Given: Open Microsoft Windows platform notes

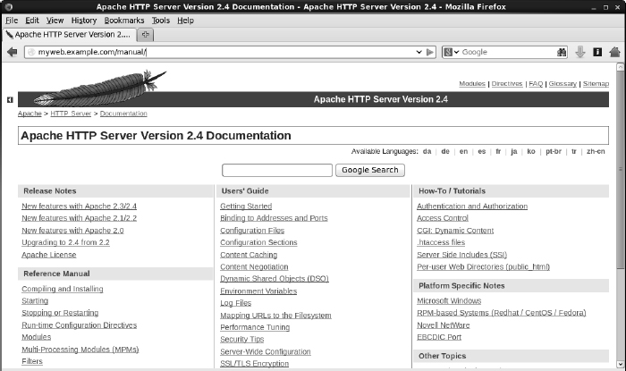Looking at the screenshot, I should [449, 300].
